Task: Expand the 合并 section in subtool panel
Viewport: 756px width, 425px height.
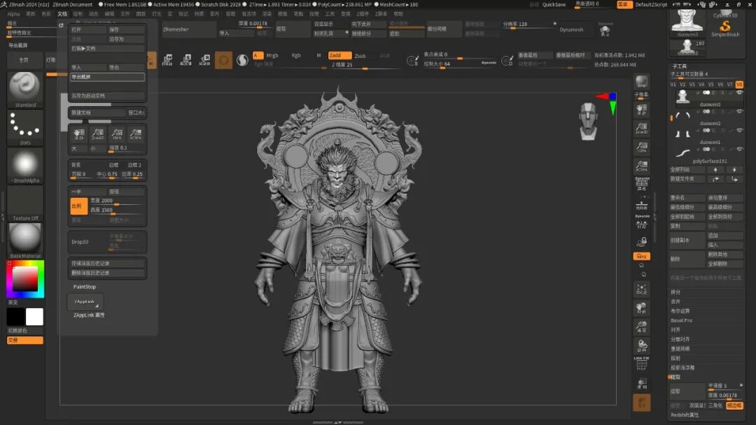Action: [x=675, y=301]
